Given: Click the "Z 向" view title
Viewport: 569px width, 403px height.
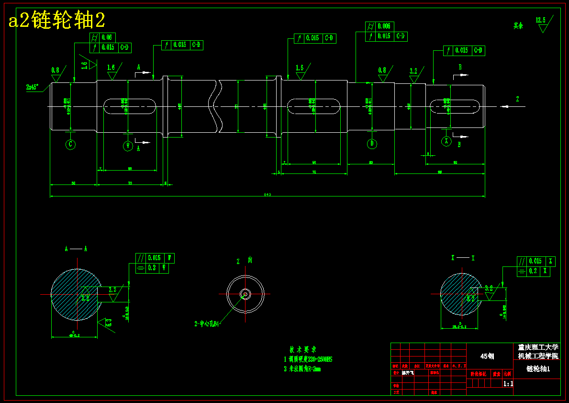Looking at the screenshot, I should [x=245, y=261].
